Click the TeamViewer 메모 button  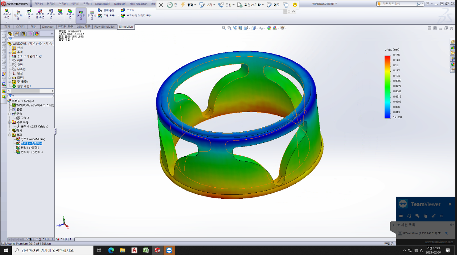click(274, 5)
